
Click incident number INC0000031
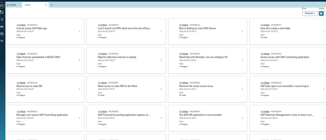click(x=195, y=54)
